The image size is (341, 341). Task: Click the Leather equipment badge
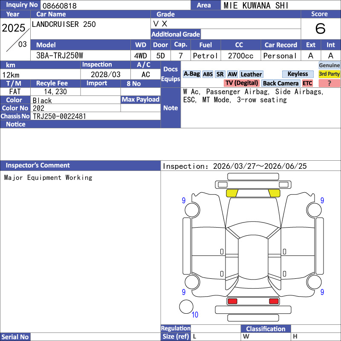point(251,74)
